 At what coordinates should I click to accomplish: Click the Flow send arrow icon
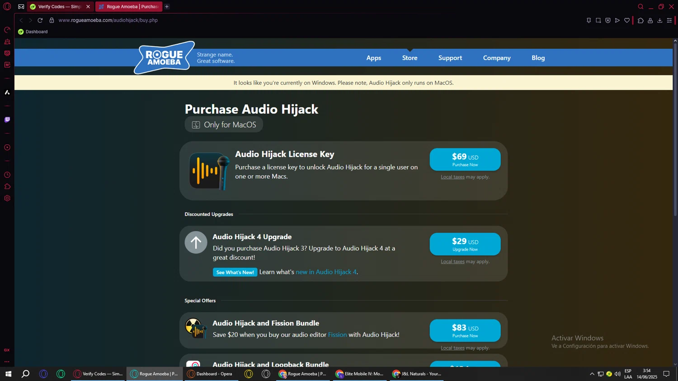coord(617,20)
